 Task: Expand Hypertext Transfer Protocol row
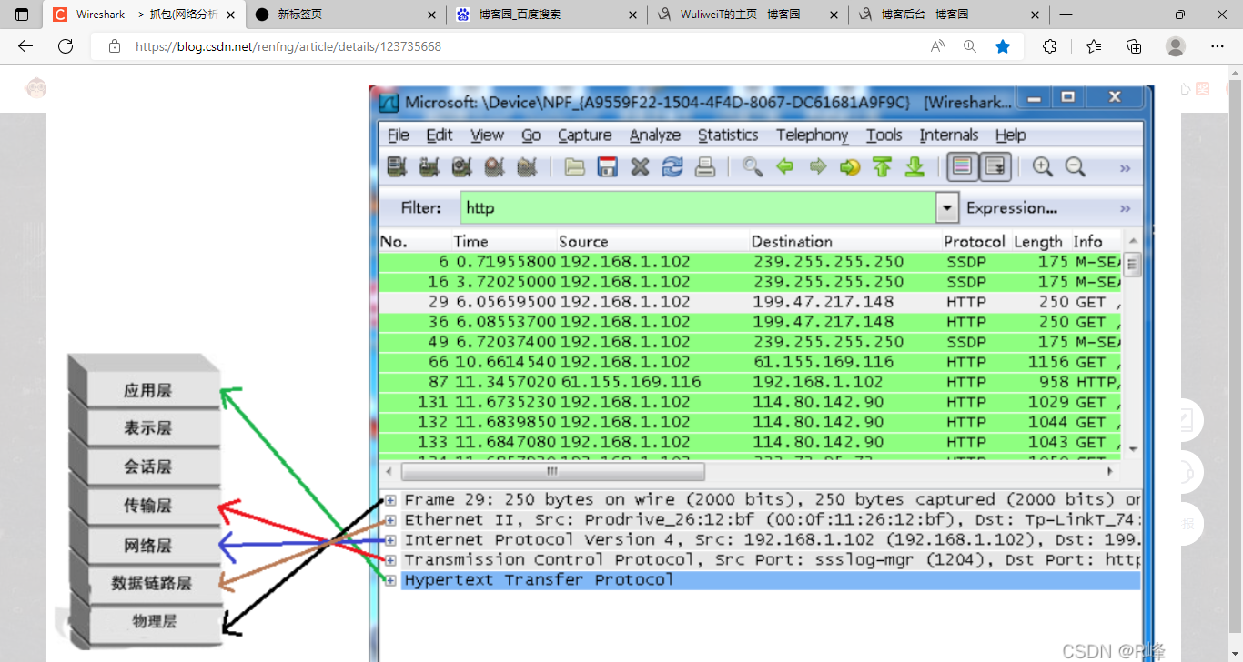point(390,580)
